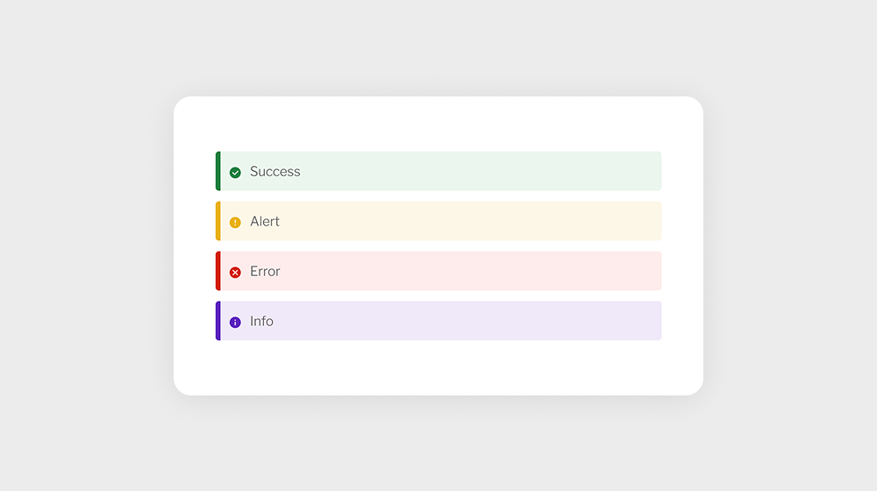Click the red left accent bar
Viewport: 877px width, 491px height.
(218, 271)
